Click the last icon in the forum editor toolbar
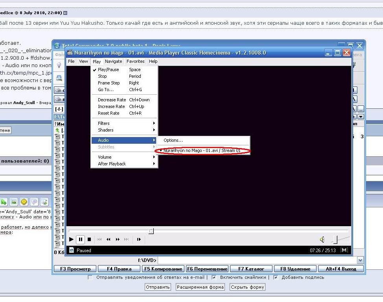383x302 pixels. coord(44,202)
